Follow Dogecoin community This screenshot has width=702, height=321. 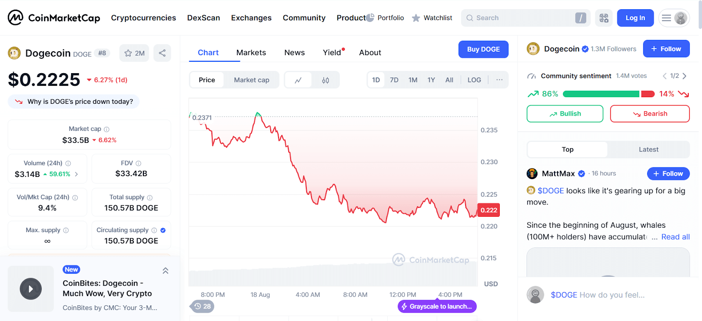[x=666, y=49]
